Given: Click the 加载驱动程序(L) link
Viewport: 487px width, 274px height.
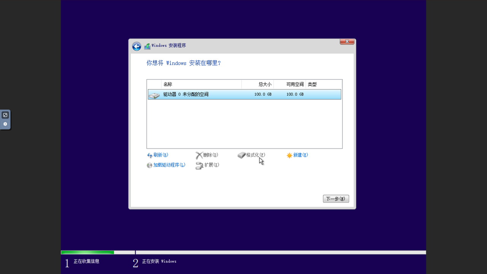Looking at the screenshot, I should pyautogui.click(x=169, y=165).
